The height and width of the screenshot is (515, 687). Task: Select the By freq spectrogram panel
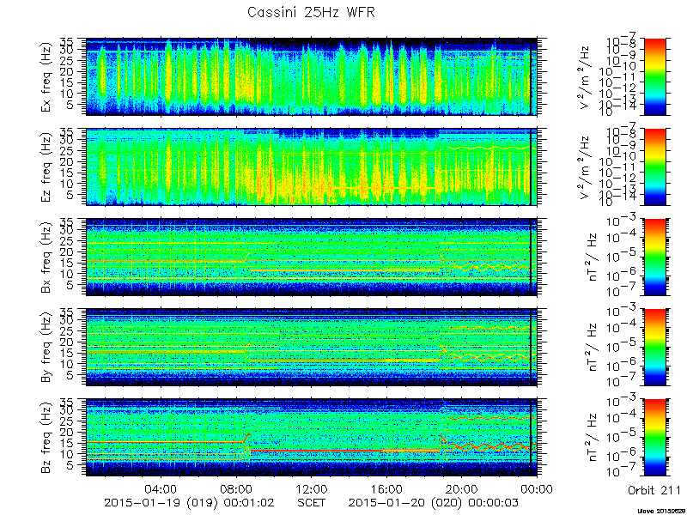[312, 348]
